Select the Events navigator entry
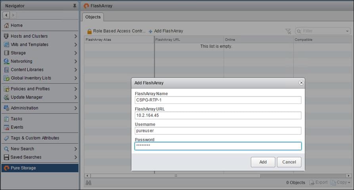Screen dimensions: 354x190 pos(40,127)
